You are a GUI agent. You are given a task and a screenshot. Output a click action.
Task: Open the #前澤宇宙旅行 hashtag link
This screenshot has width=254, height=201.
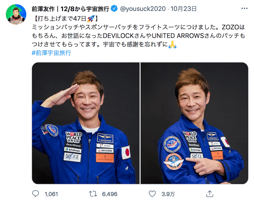51,53
